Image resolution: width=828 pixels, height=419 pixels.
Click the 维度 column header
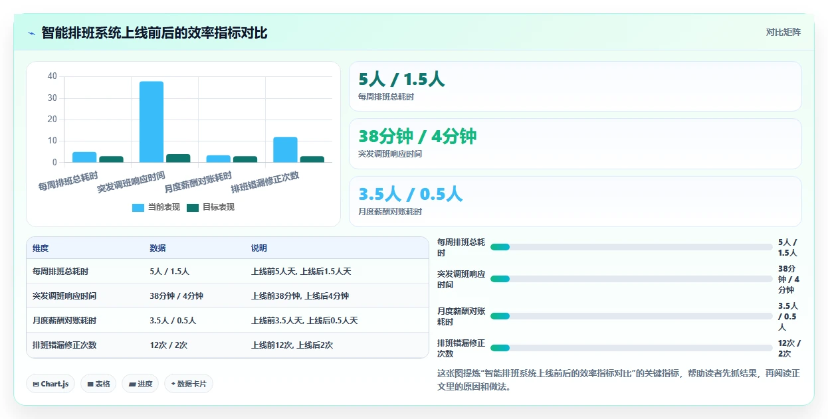(x=41, y=248)
